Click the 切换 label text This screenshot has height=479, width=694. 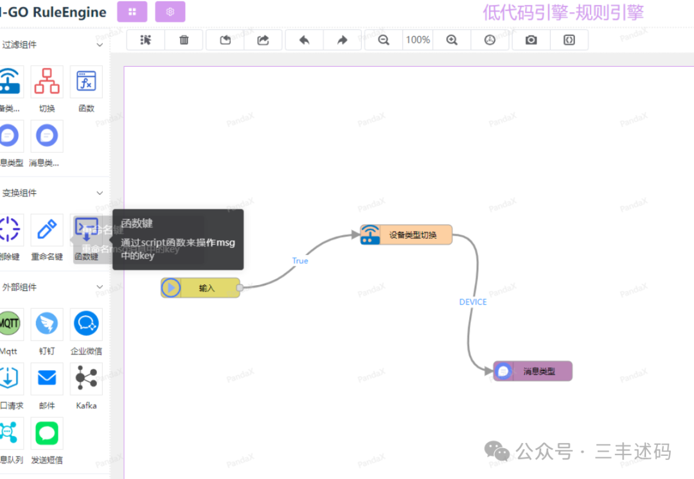click(47, 109)
